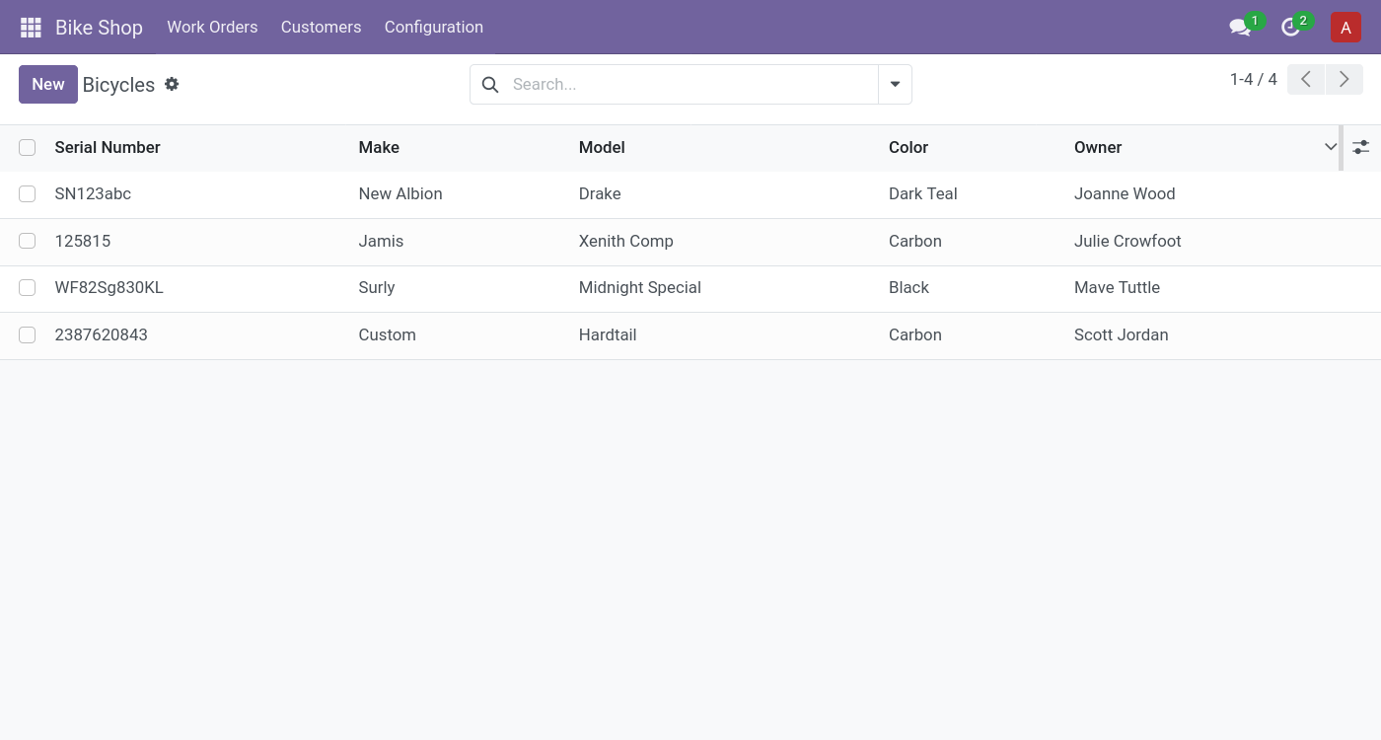1381x740 pixels.
Task: Click the gear icon beside Bicycles title
Action: pyautogui.click(x=172, y=84)
